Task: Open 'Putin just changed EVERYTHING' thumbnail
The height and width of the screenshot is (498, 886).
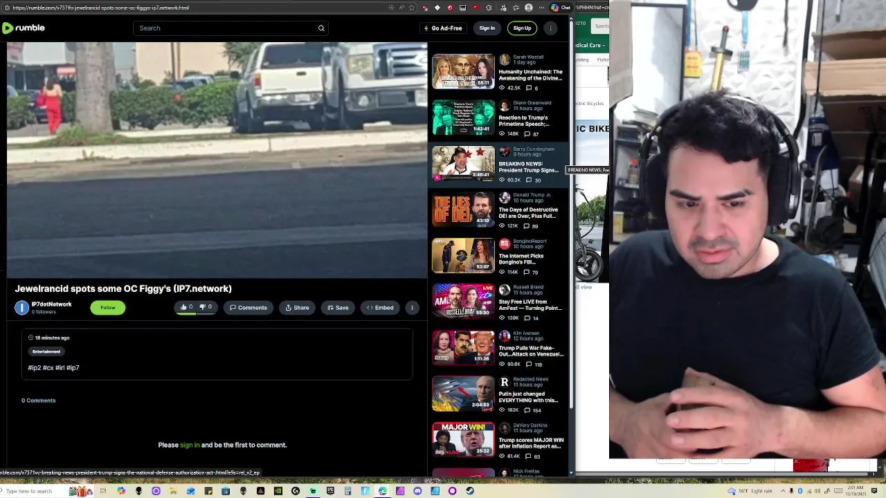Action: (x=464, y=394)
